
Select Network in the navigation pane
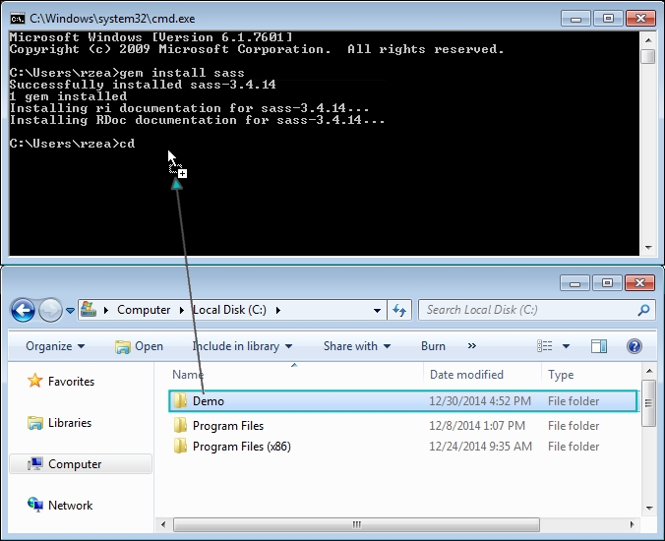(x=70, y=506)
